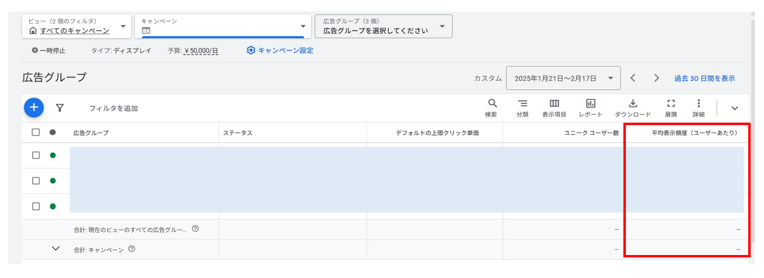Check the first ad group row checkbox

tap(36, 155)
